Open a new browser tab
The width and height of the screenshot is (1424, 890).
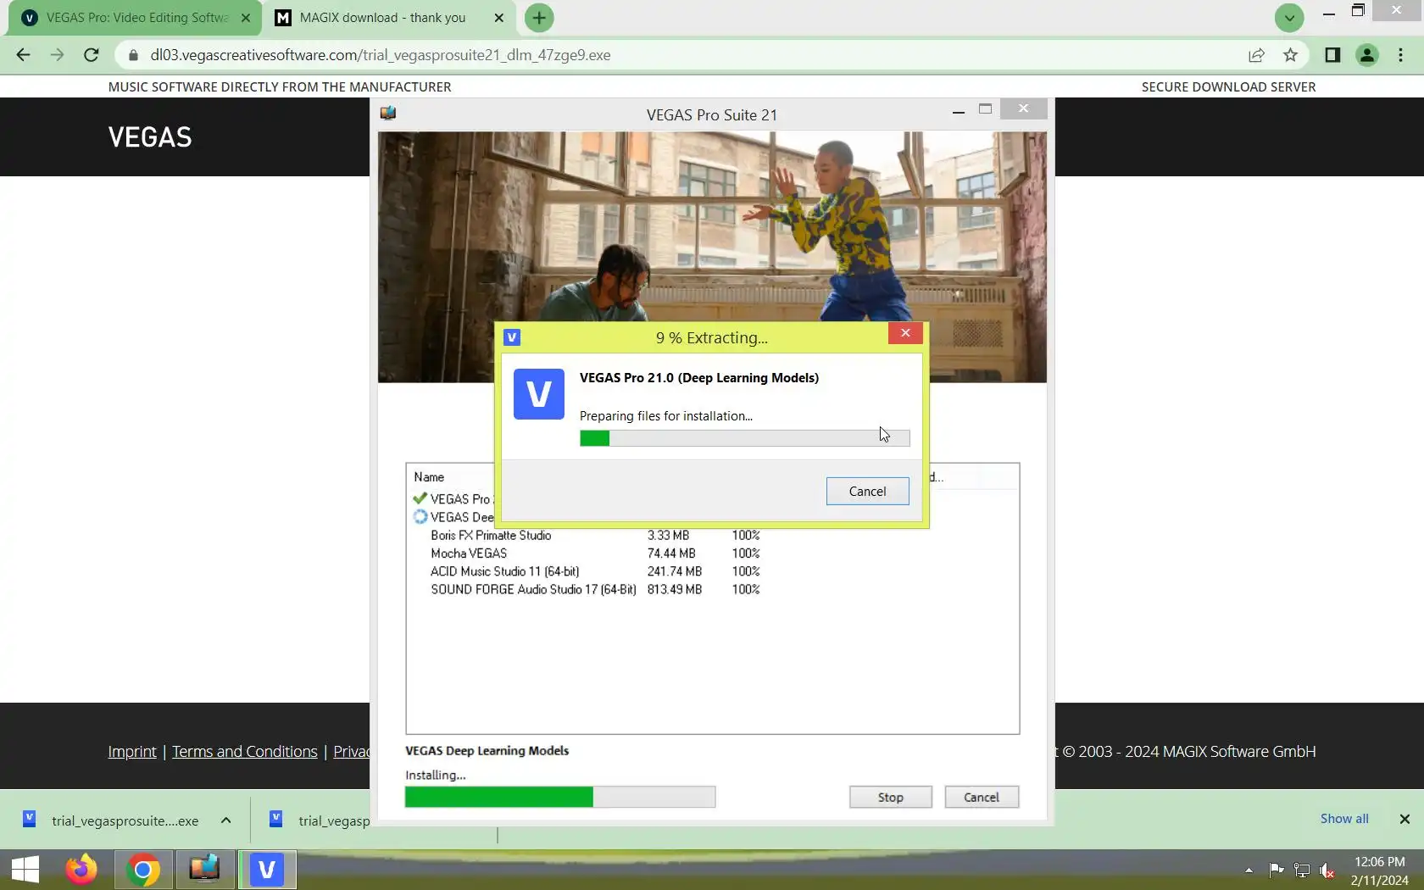click(539, 18)
